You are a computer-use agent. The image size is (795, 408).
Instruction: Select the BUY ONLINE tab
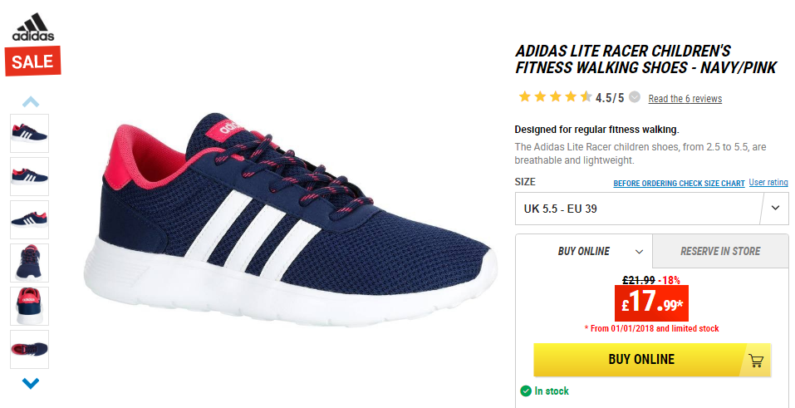[584, 251]
